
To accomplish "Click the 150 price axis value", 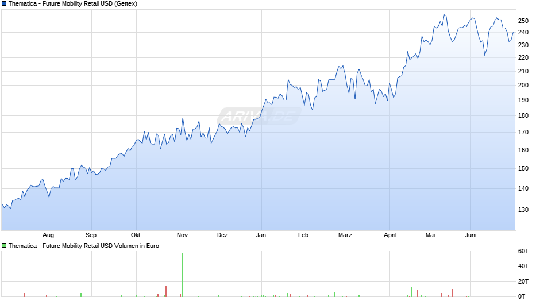I will (x=523, y=168).
